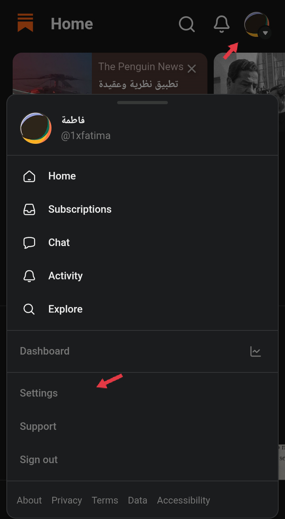This screenshot has width=285, height=519.
Task: Click the Dashboard chart icon
Action: click(256, 351)
